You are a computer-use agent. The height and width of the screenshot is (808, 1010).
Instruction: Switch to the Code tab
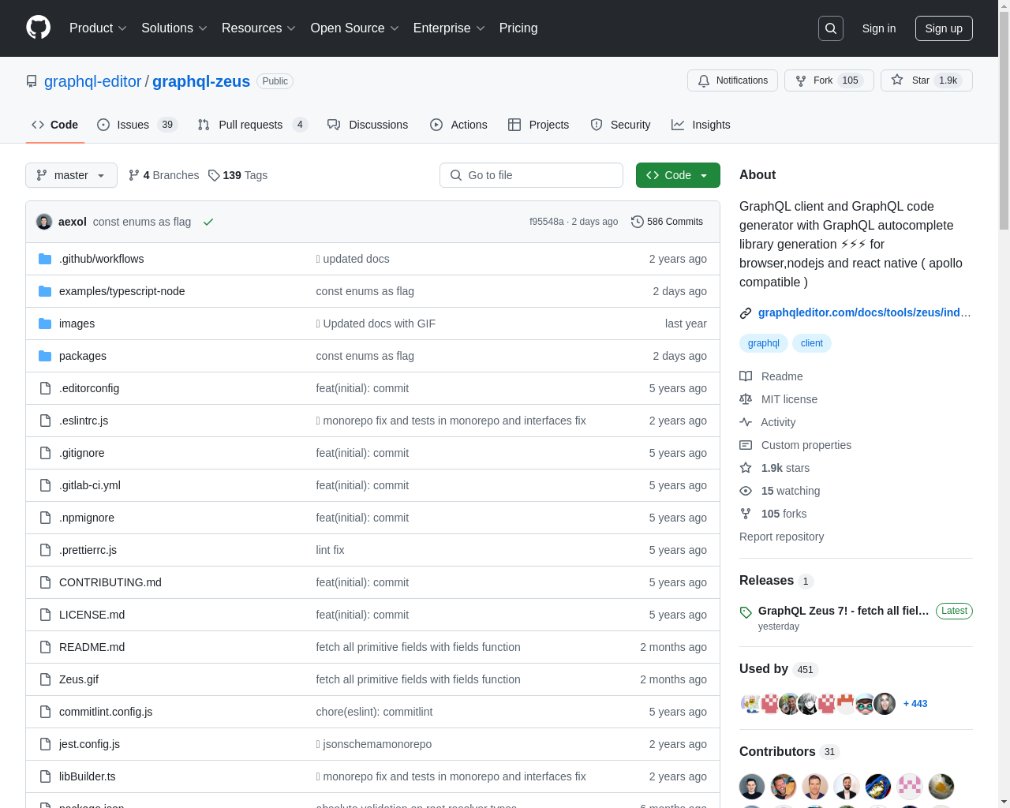(54, 125)
